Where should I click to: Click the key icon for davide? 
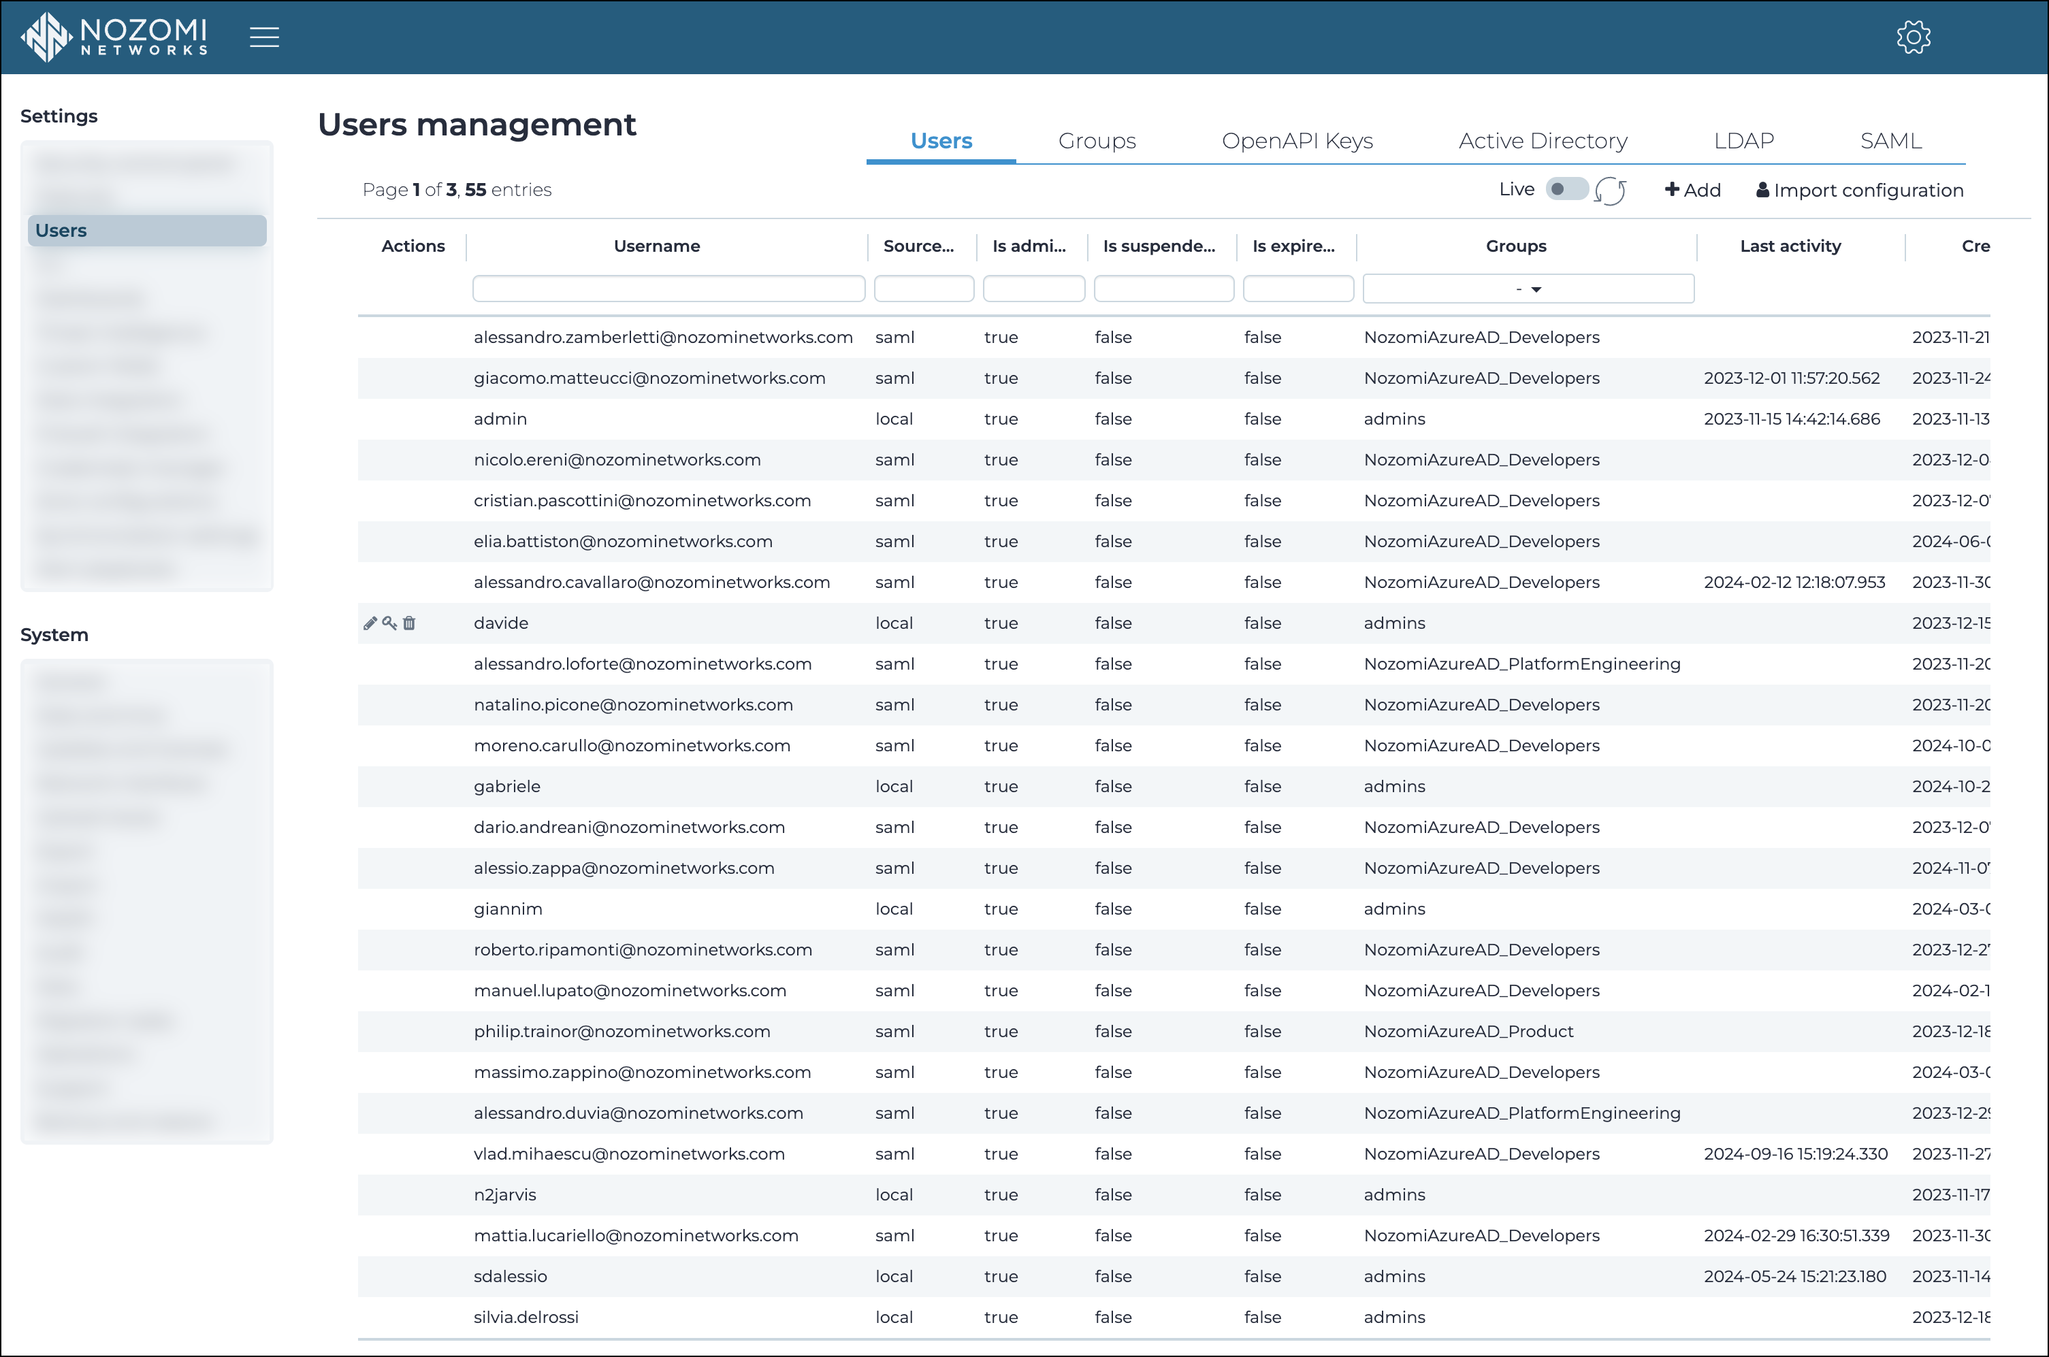389,623
